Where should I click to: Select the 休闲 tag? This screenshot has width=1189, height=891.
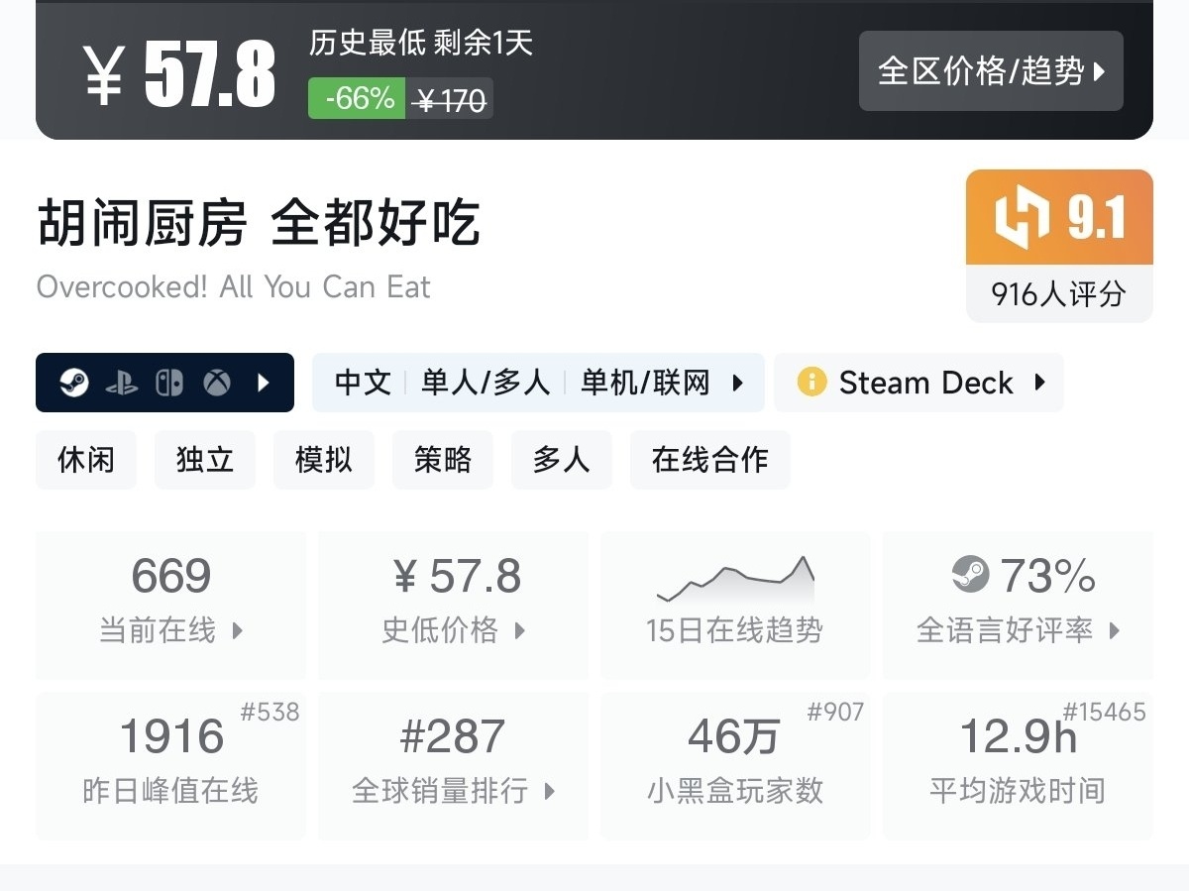(x=86, y=460)
